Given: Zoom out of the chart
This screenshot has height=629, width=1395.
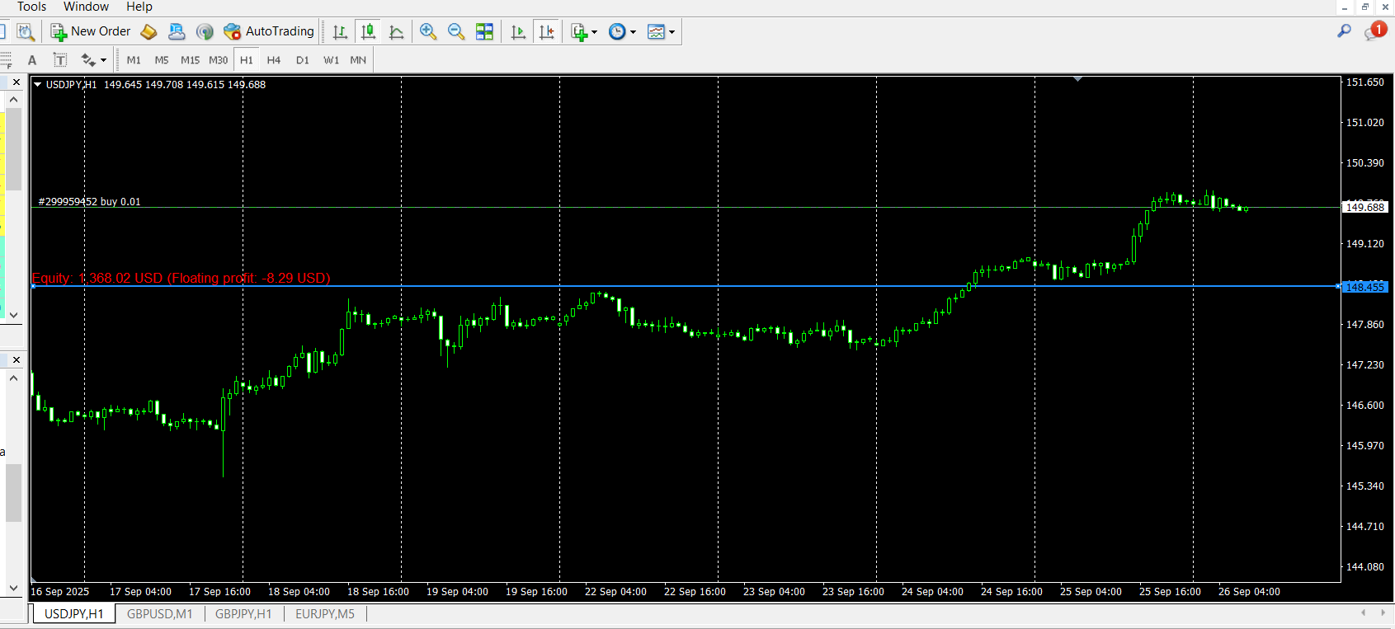Looking at the screenshot, I should click(456, 31).
